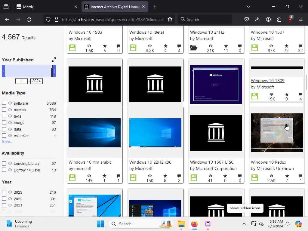Open the Firefox Downloads panel

[x=257, y=20]
